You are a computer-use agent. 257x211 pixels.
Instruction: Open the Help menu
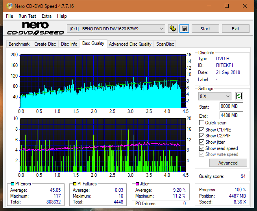62,16
